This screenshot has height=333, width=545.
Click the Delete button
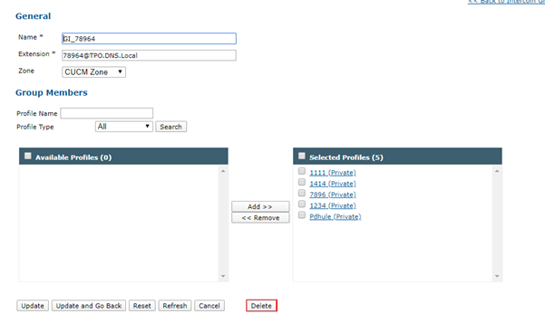coord(261,306)
